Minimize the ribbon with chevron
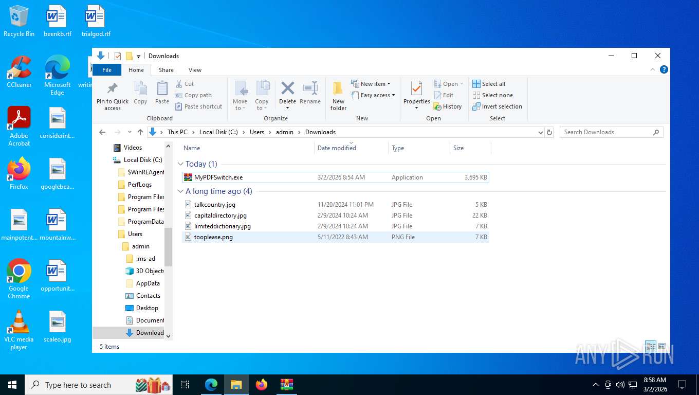Viewport: 699px width, 395px height. coord(653,69)
